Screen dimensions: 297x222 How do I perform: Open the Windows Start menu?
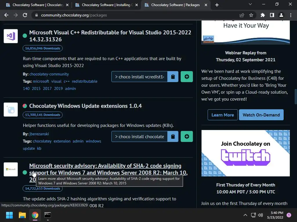pyautogui.click(x=9, y=215)
